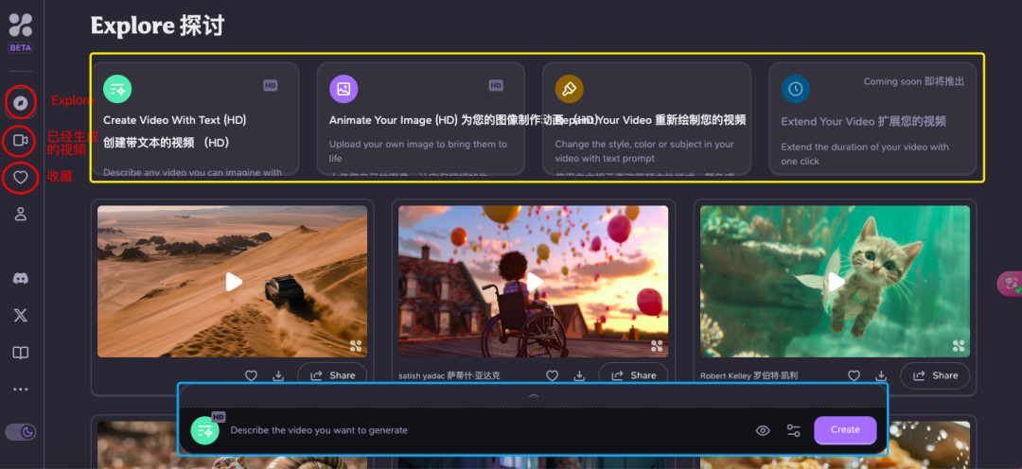Open the Discord icon in sidebar

[x=21, y=279]
